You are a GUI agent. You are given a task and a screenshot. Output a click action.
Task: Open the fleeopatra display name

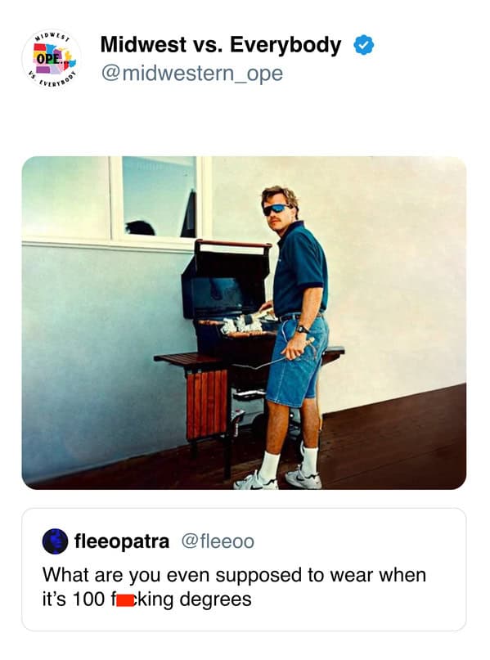pos(122,541)
